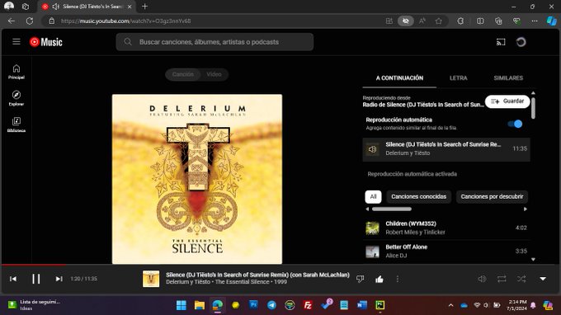Select Canciones conocidas filter chip
The image size is (561, 315).
click(x=418, y=196)
